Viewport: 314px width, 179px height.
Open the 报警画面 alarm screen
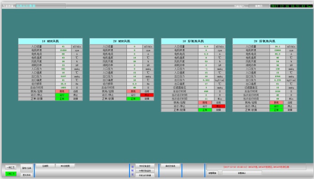click(212, 173)
